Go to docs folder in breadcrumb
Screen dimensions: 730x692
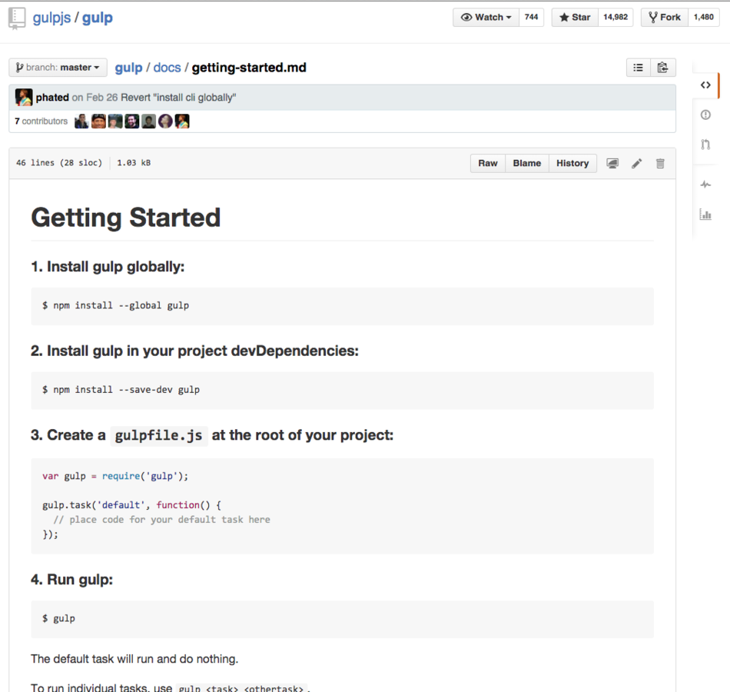[168, 68]
